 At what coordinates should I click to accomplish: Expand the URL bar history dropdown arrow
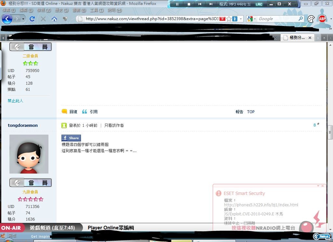coord(241,19)
